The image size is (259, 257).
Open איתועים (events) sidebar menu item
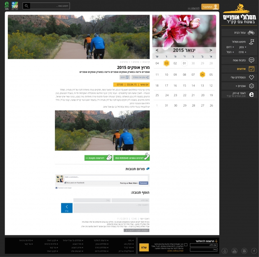coord(239,69)
